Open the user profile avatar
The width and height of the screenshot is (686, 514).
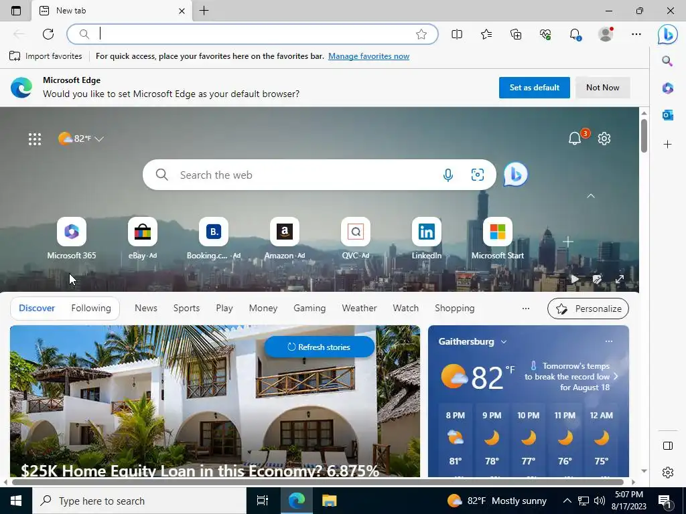[x=606, y=34]
